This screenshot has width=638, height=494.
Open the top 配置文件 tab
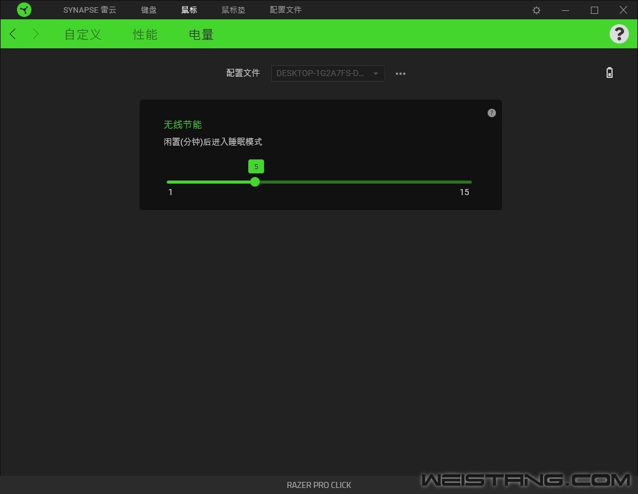pyautogui.click(x=286, y=10)
